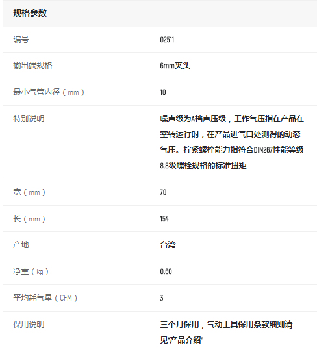Select the 产地 label
This screenshot has width=317, height=352.
21,245
